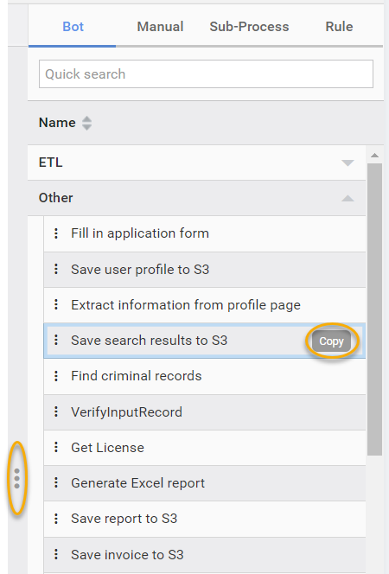Click dots icon next to Save user profile to S3

tap(56, 269)
